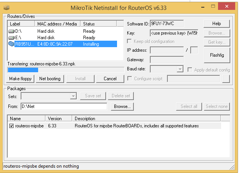Click the Status column header in drives list

pyautogui.click(x=98, y=24)
